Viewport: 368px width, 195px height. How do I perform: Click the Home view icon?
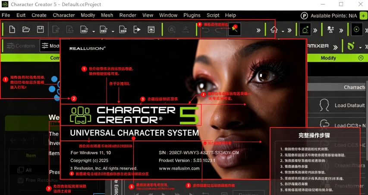pos(274,30)
